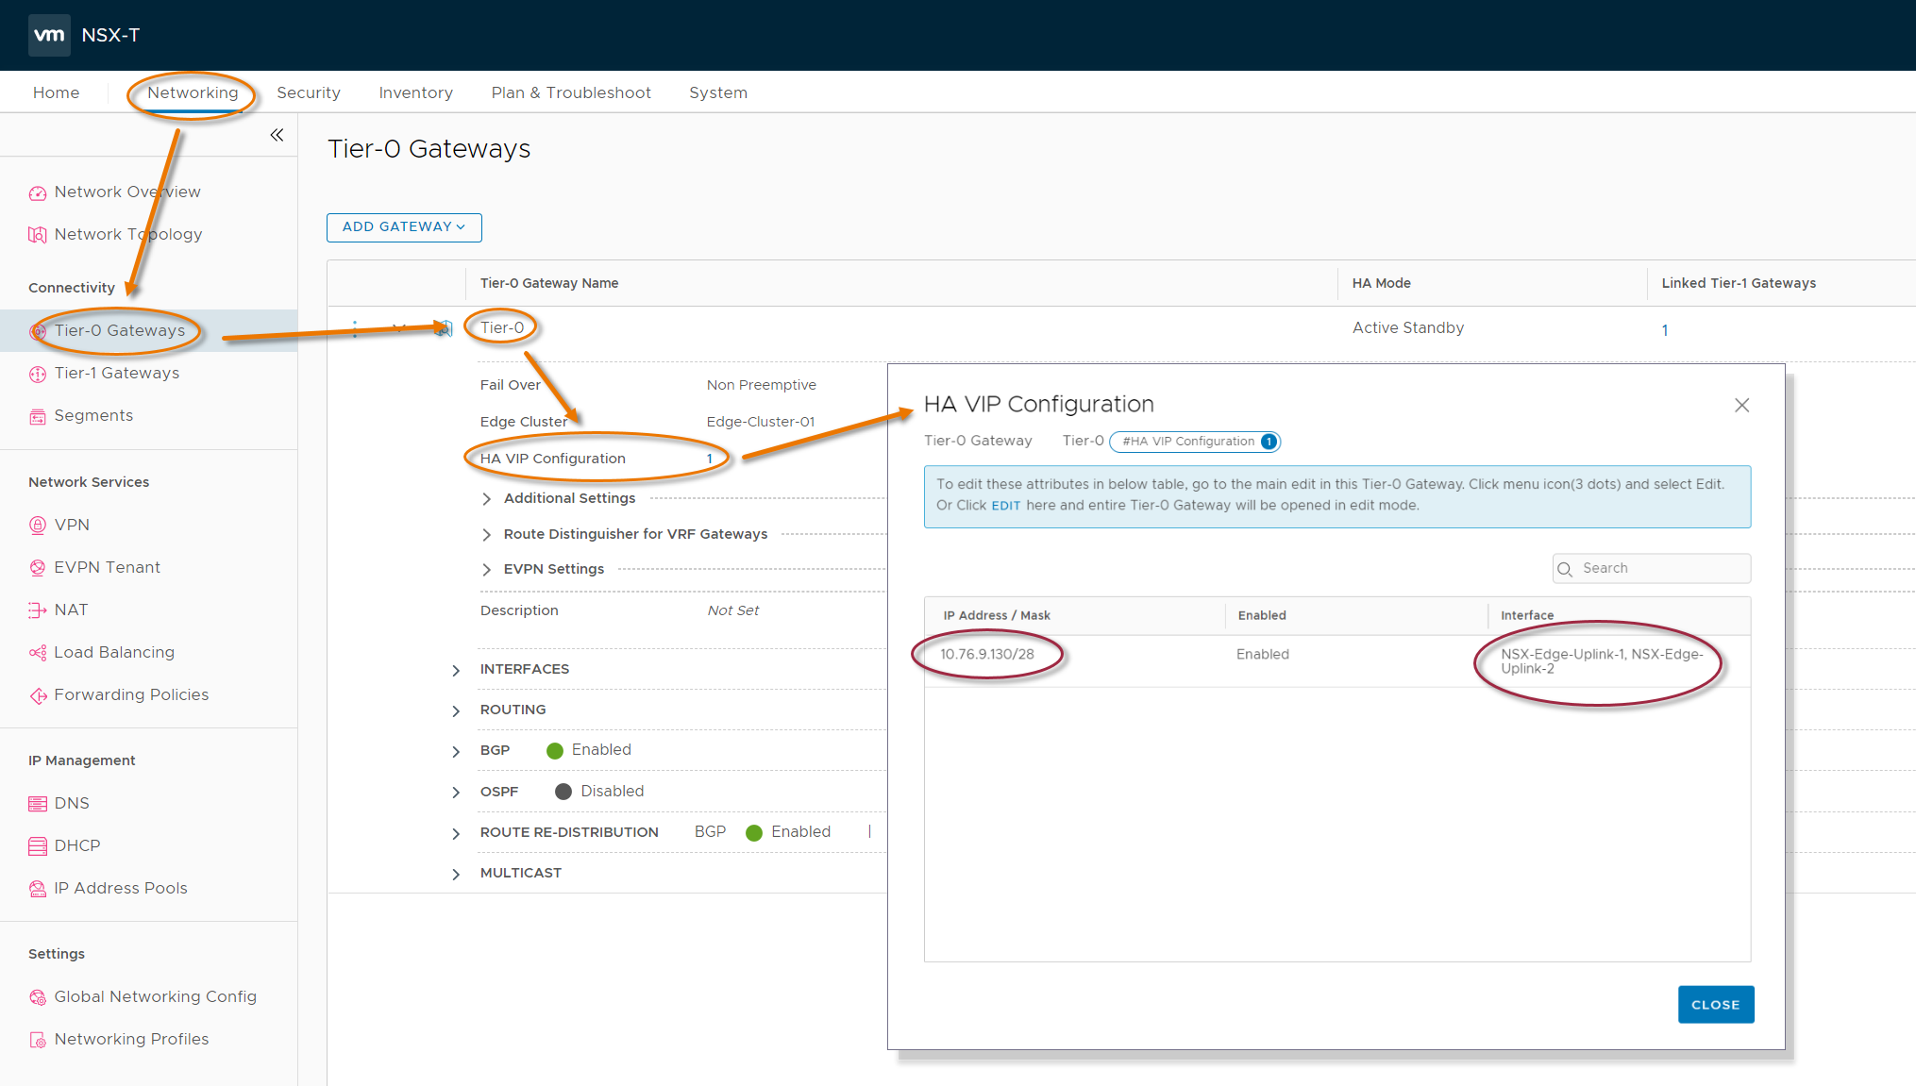1916x1086 pixels.
Task: Open the VPN icon in sidebar
Action: click(38, 526)
